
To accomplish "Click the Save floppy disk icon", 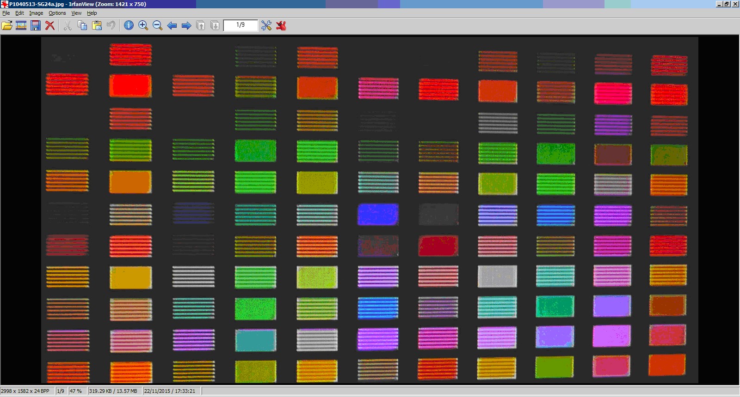I will [x=36, y=25].
